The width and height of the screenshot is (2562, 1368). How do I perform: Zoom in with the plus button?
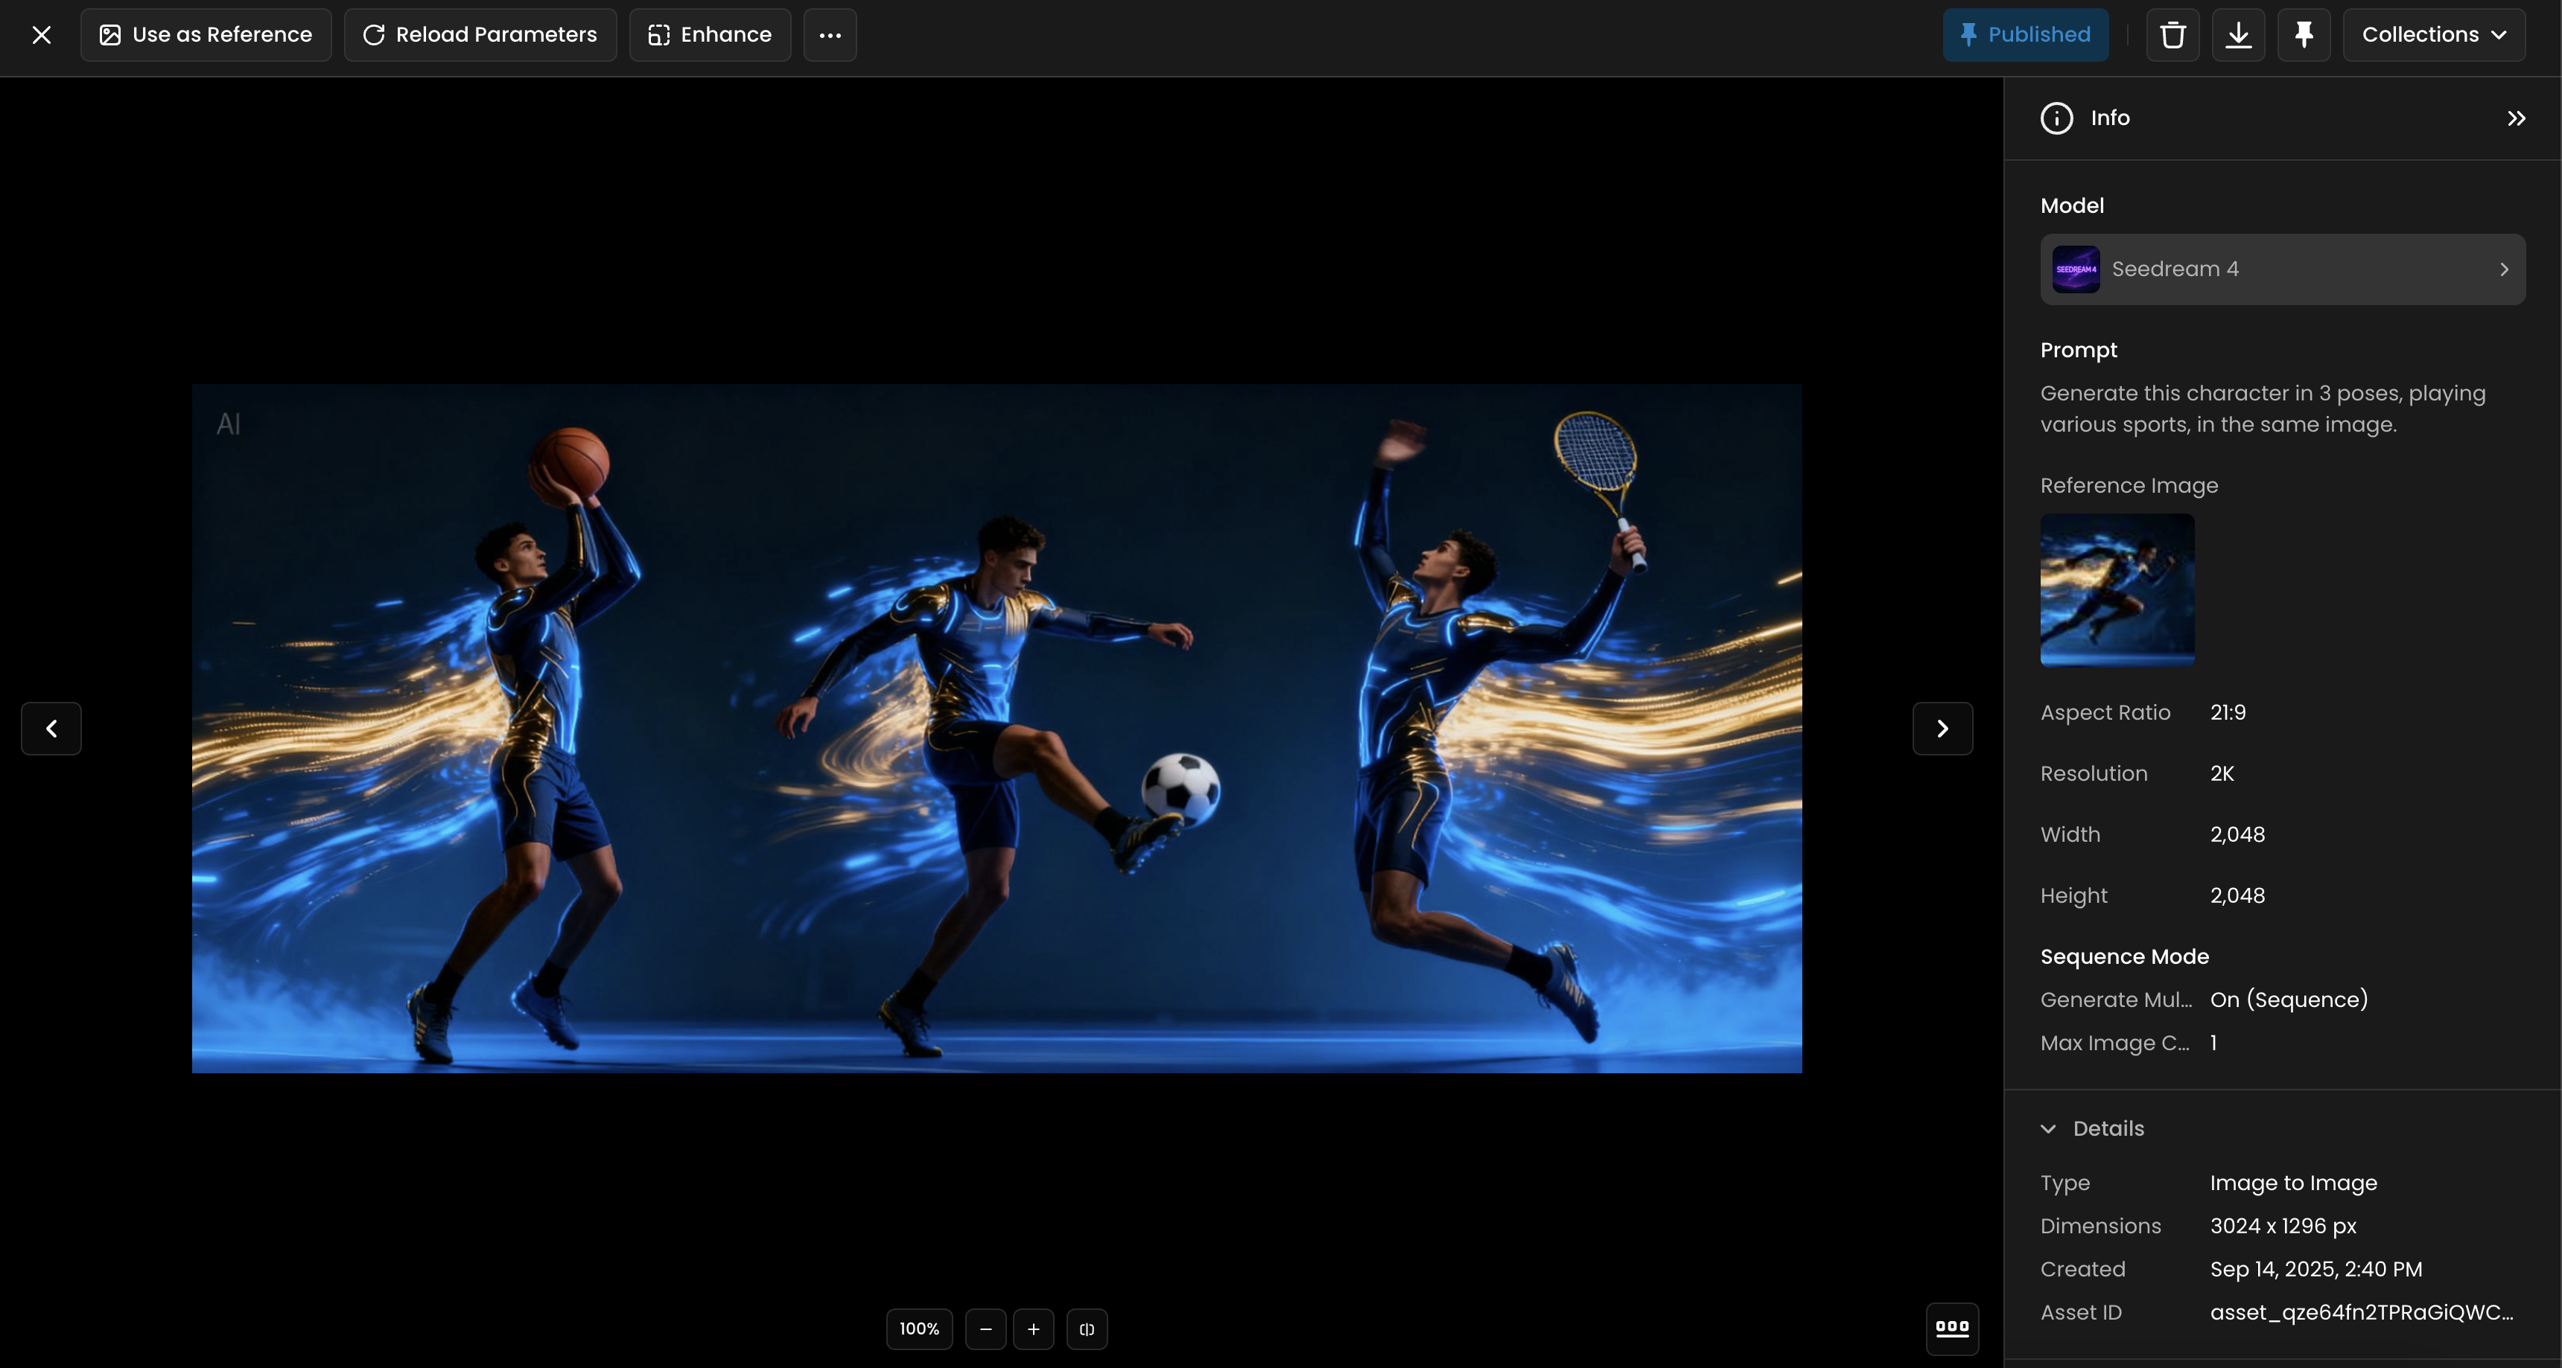click(1033, 1329)
